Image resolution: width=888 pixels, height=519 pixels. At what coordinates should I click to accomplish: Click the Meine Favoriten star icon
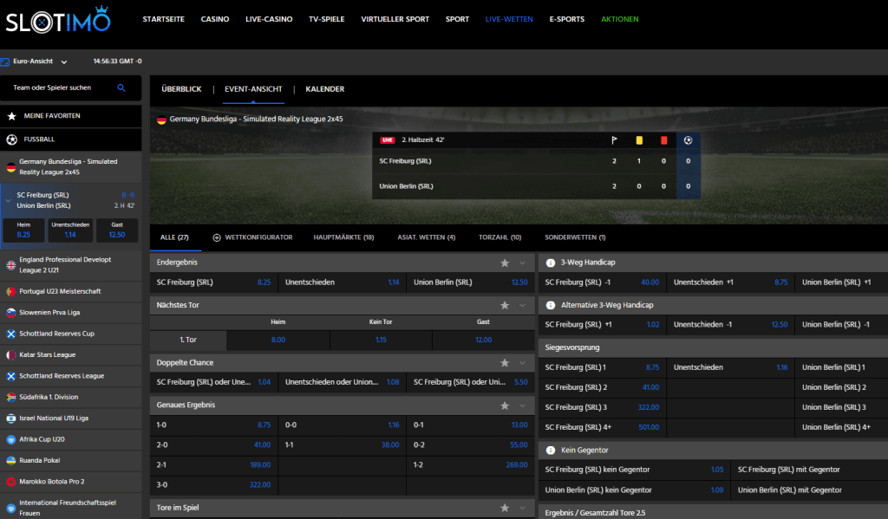point(11,116)
